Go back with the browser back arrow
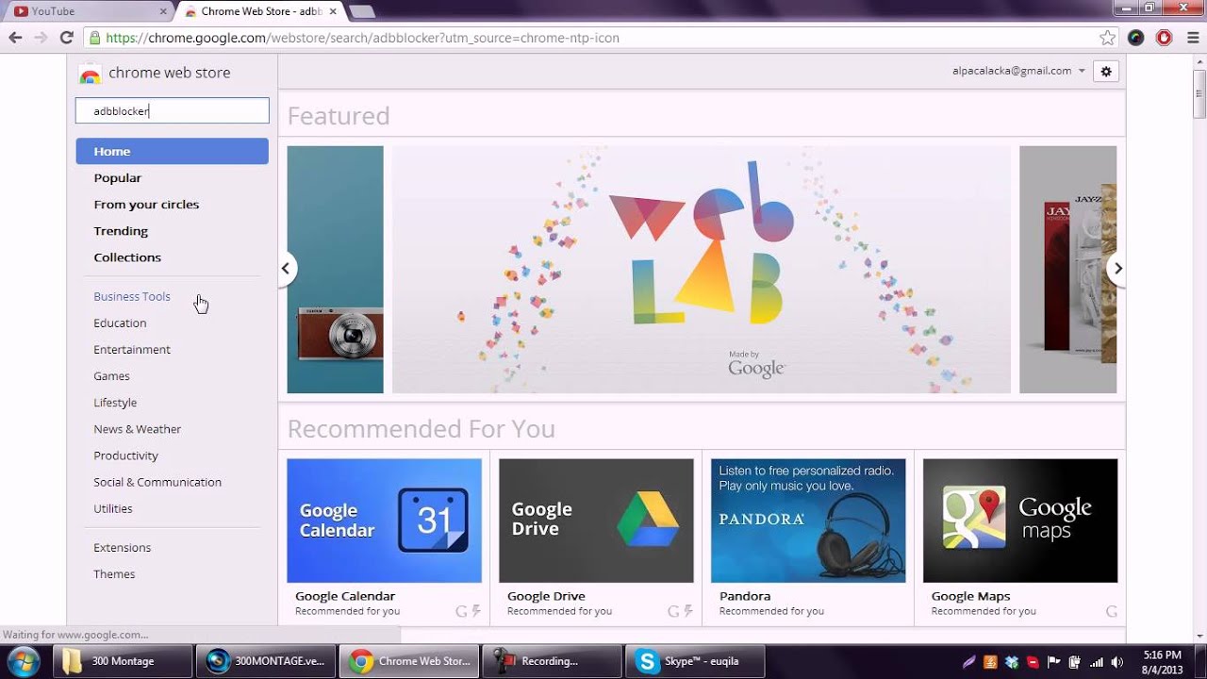Viewport: 1207px width, 679px height. (x=15, y=38)
